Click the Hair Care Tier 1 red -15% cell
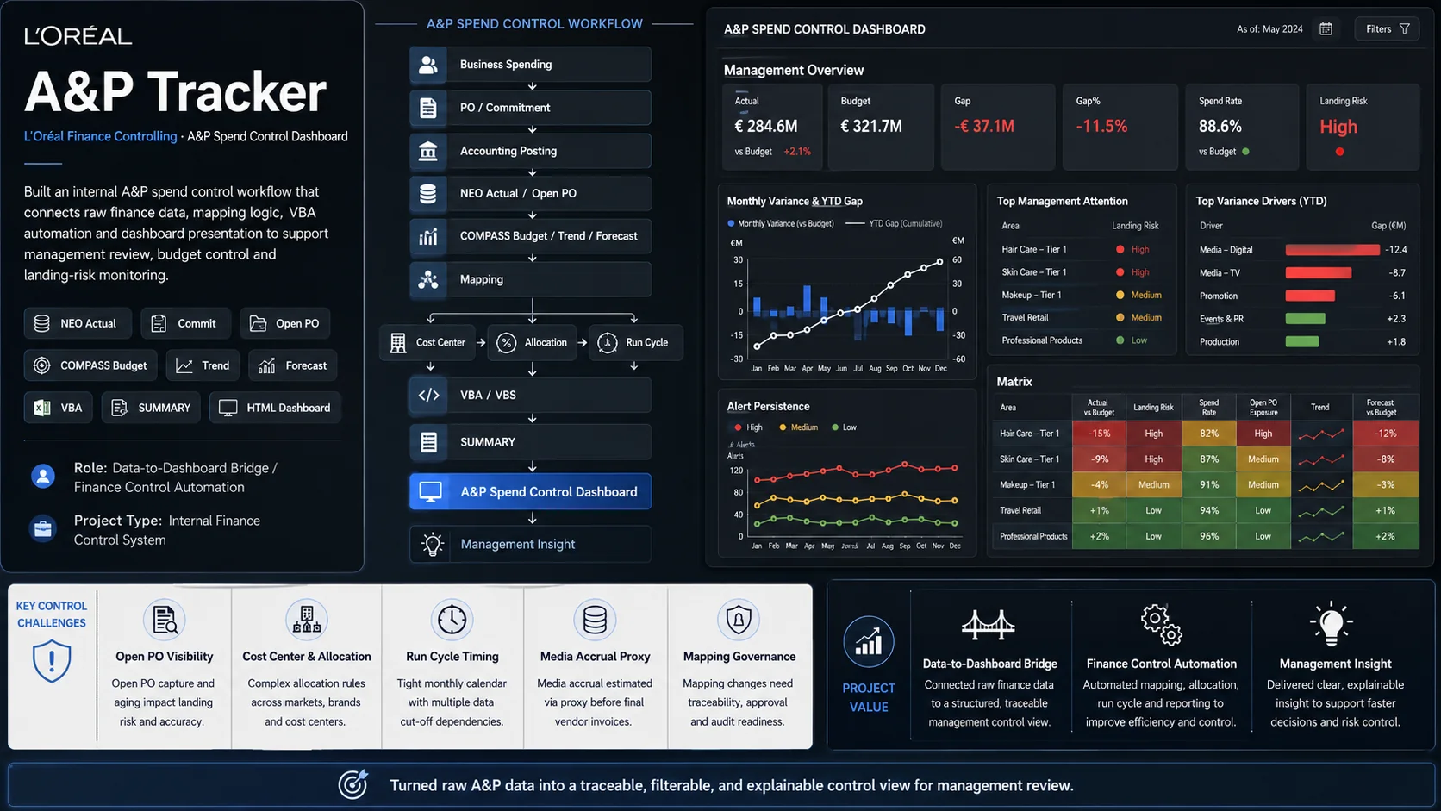Image resolution: width=1441 pixels, height=811 pixels. pos(1099,434)
